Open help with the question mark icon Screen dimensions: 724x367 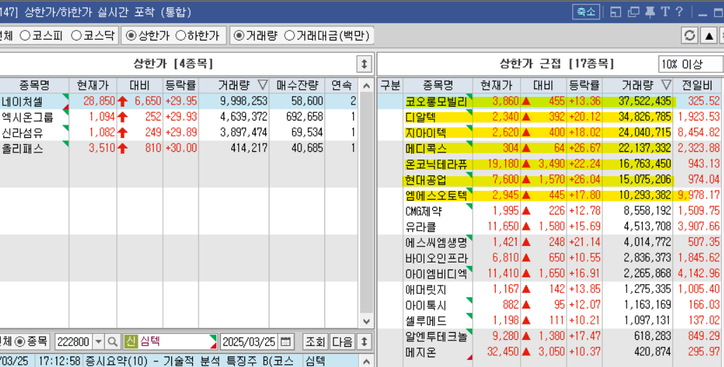[x=679, y=12]
